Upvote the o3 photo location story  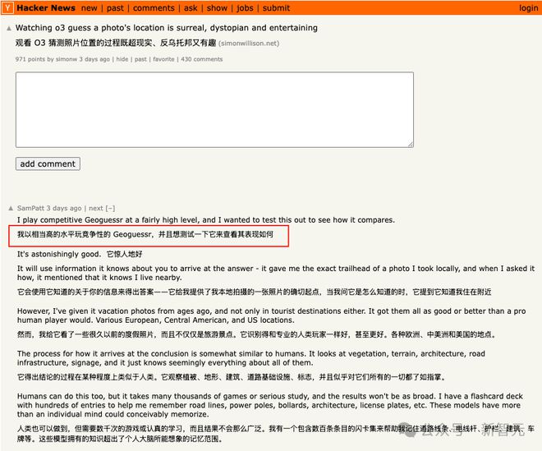[9, 29]
